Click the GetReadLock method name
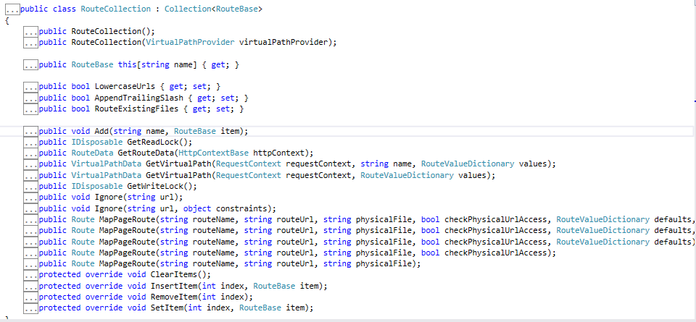Image resolution: width=696 pixels, height=322 pixels. 153,142
